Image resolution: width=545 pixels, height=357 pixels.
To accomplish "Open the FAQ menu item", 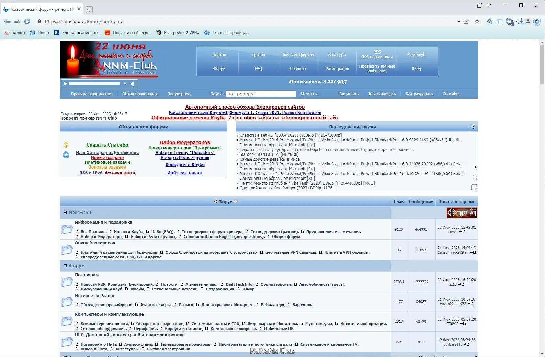I will [x=258, y=68].
